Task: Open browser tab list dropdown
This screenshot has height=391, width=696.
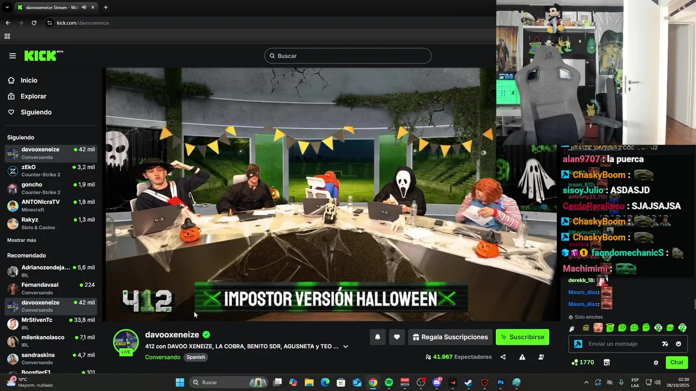Action: coord(7,7)
